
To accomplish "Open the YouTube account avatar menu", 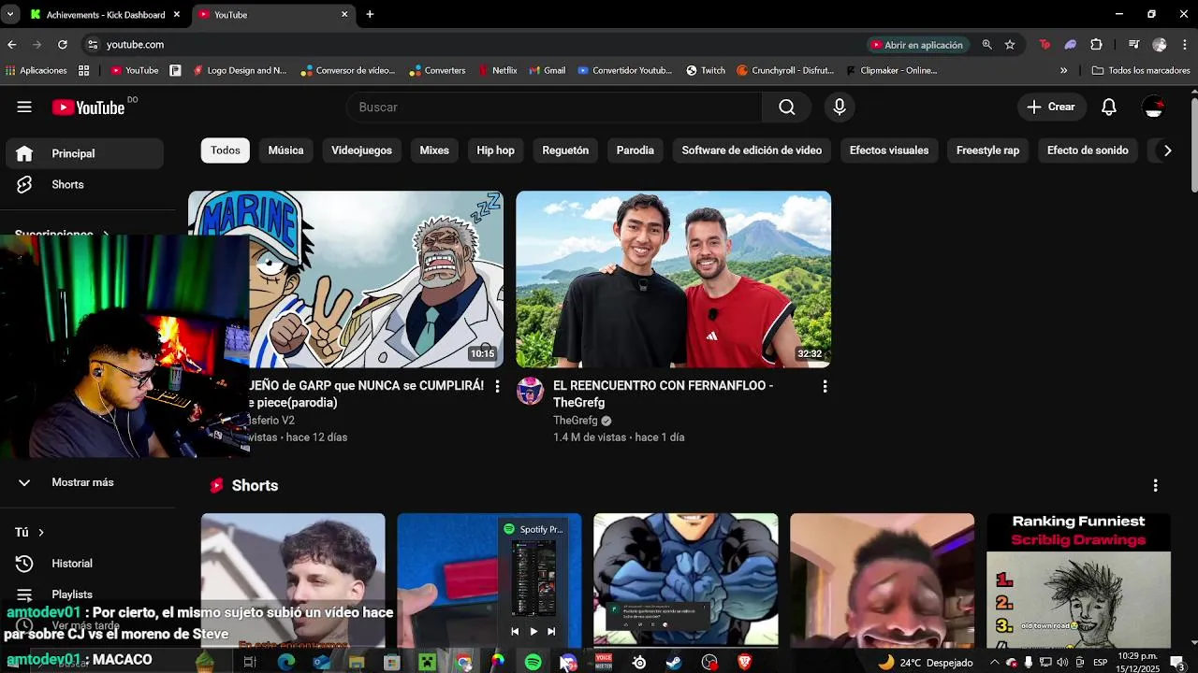I will click(1154, 107).
